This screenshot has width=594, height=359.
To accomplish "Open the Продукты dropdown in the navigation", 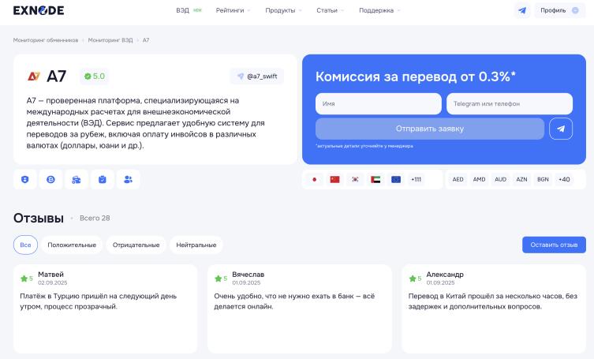I will pyautogui.click(x=284, y=10).
